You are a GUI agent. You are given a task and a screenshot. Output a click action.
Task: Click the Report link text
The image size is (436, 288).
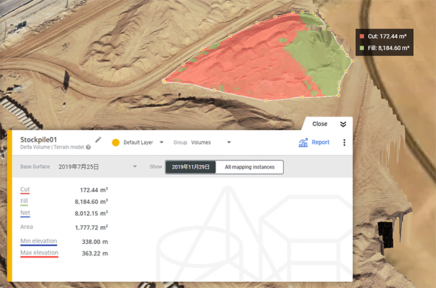tap(320, 142)
